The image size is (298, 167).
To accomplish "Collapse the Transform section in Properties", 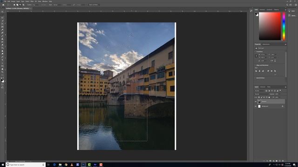I will (x=255, y=51).
